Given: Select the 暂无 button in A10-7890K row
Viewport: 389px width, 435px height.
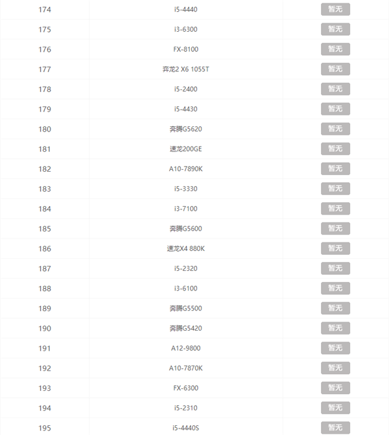Looking at the screenshot, I should tap(335, 169).
